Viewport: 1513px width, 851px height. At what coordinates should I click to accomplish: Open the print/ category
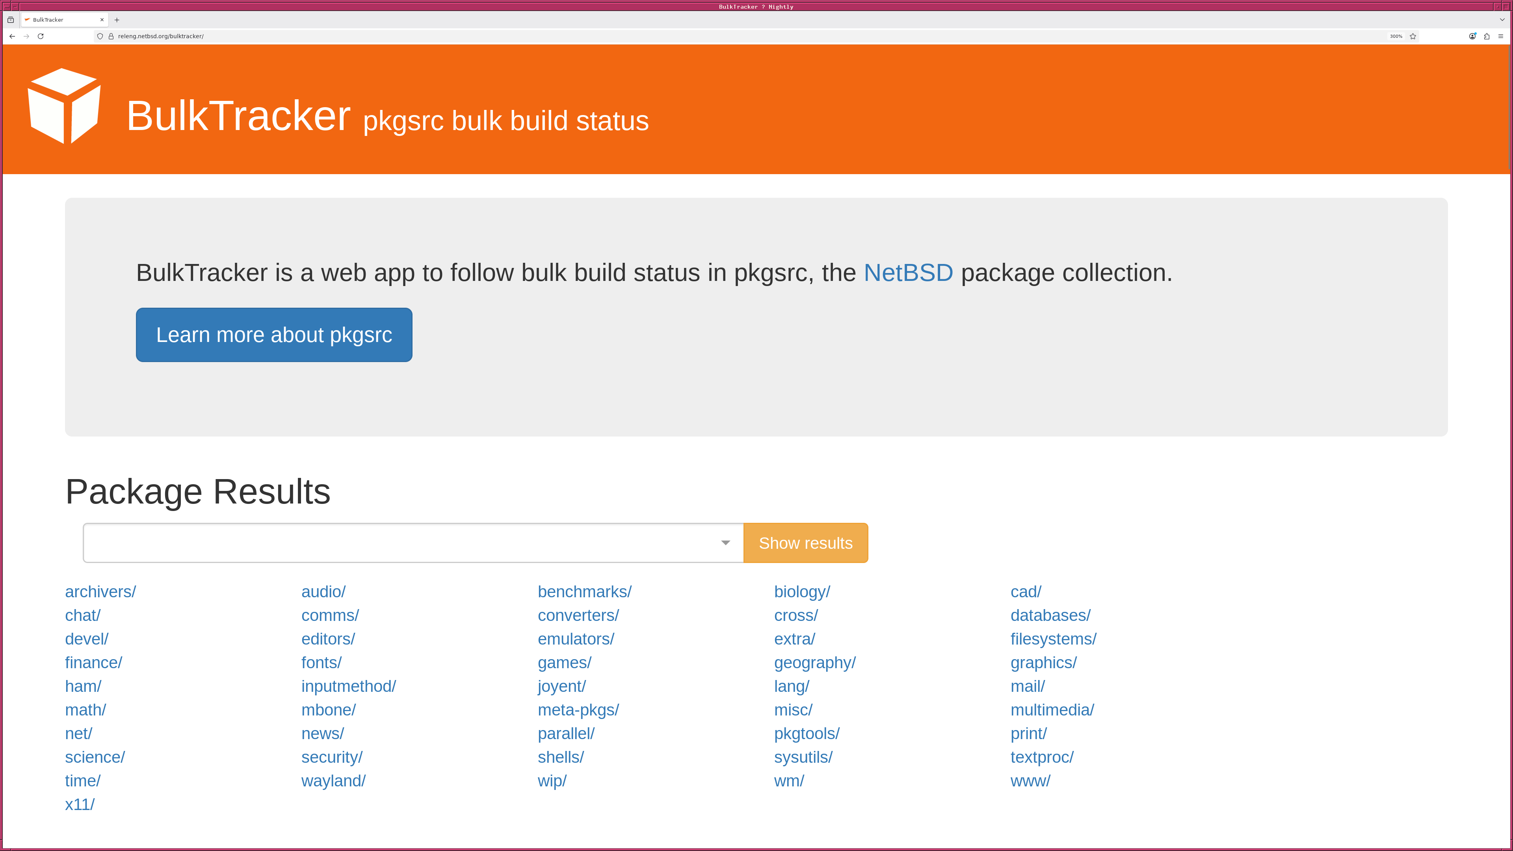point(1029,734)
